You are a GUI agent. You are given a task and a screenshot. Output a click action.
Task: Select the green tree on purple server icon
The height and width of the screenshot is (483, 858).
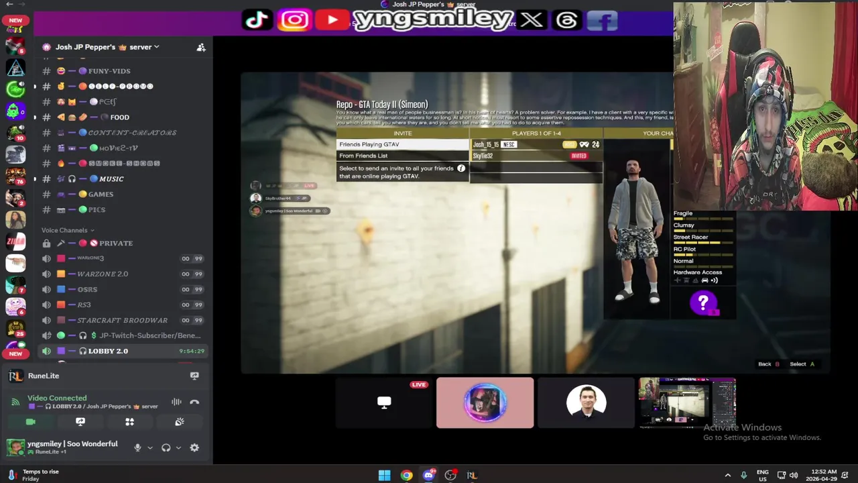tap(15, 111)
